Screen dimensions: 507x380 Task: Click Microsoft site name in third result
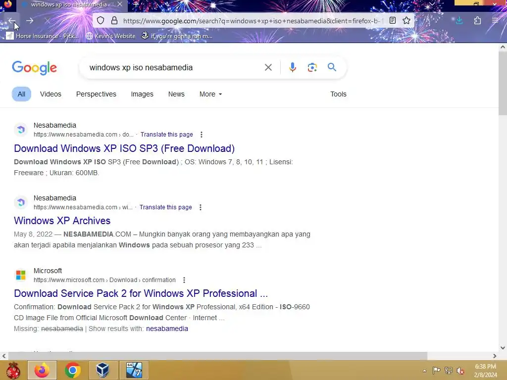(48, 271)
